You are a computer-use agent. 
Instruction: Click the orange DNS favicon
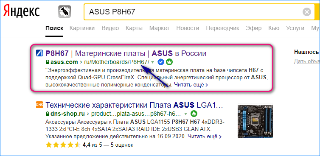pyautogui.click(x=39, y=105)
